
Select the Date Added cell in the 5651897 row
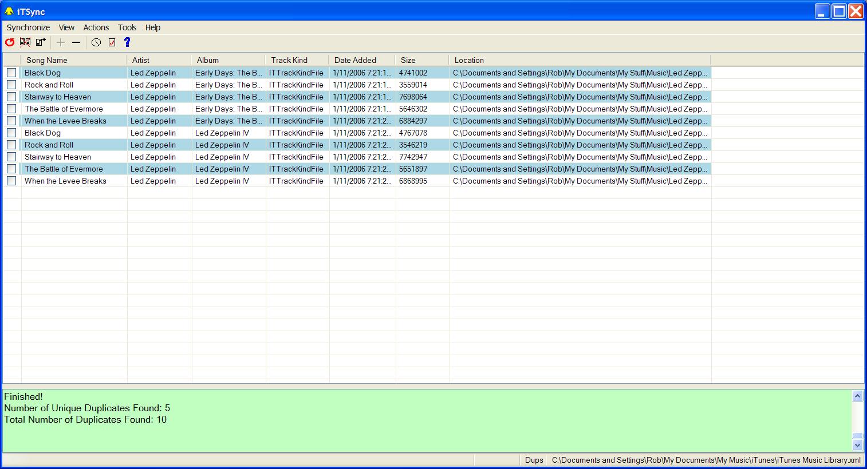tap(362, 169)
